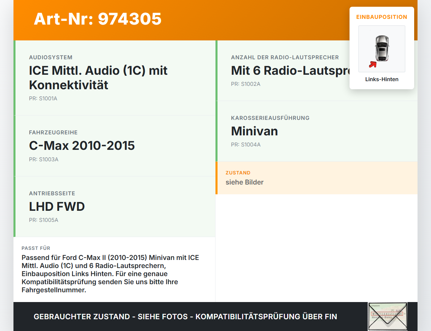431x331 pixels.
Task: Click the car top-view diagram under EINBAUPOSITION
Action: pos(382,49)
